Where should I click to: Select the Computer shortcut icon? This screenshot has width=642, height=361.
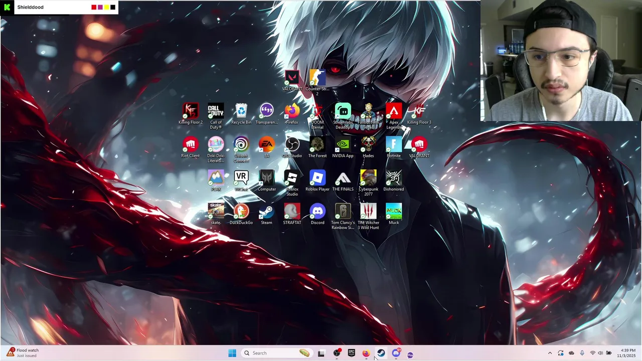(266, 181)
